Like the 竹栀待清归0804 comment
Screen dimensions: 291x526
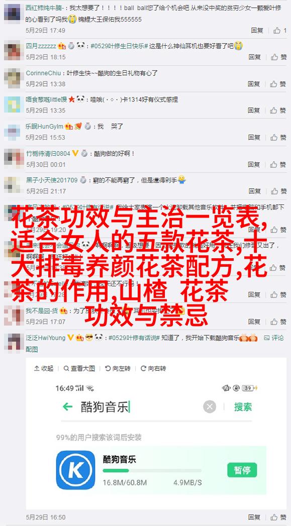point(279,164)
